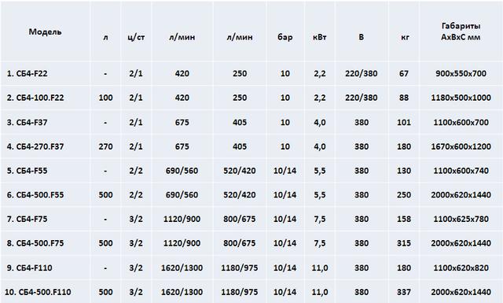Click weight value 101 in СБ4-F37 row

tap(404, 123)
